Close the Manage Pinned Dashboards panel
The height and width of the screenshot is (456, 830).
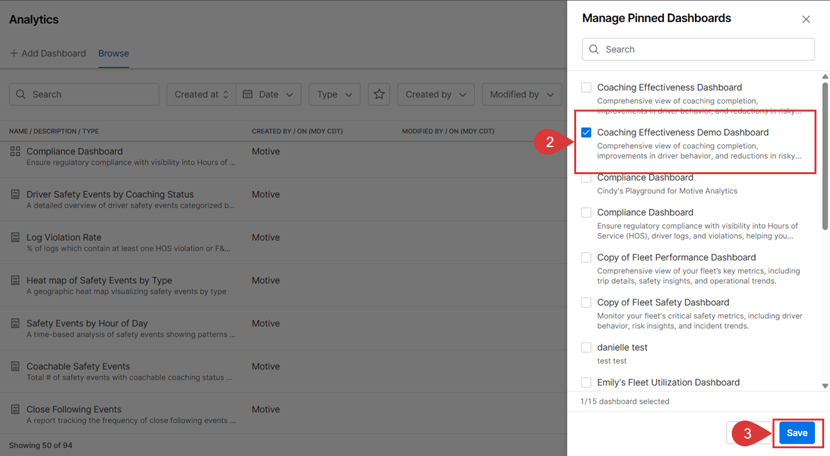(805, 19)
